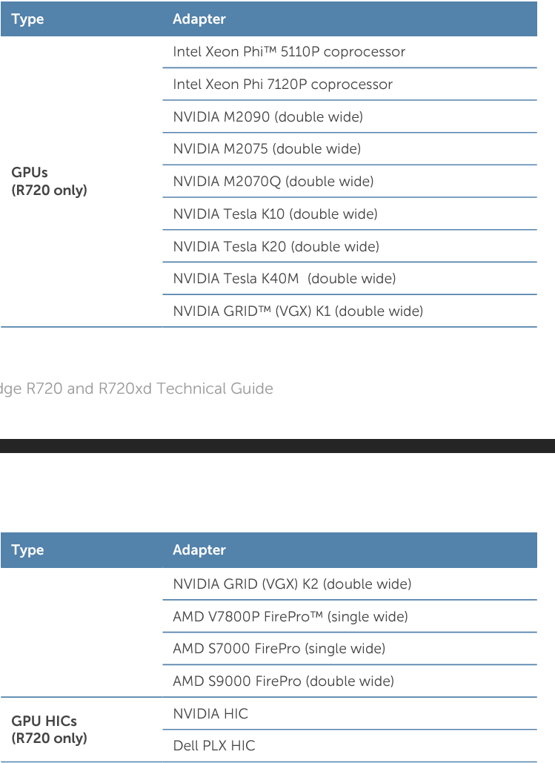Click the GPU HICs (R720 only) label
555x763 pixels.
tap(49, 730)
